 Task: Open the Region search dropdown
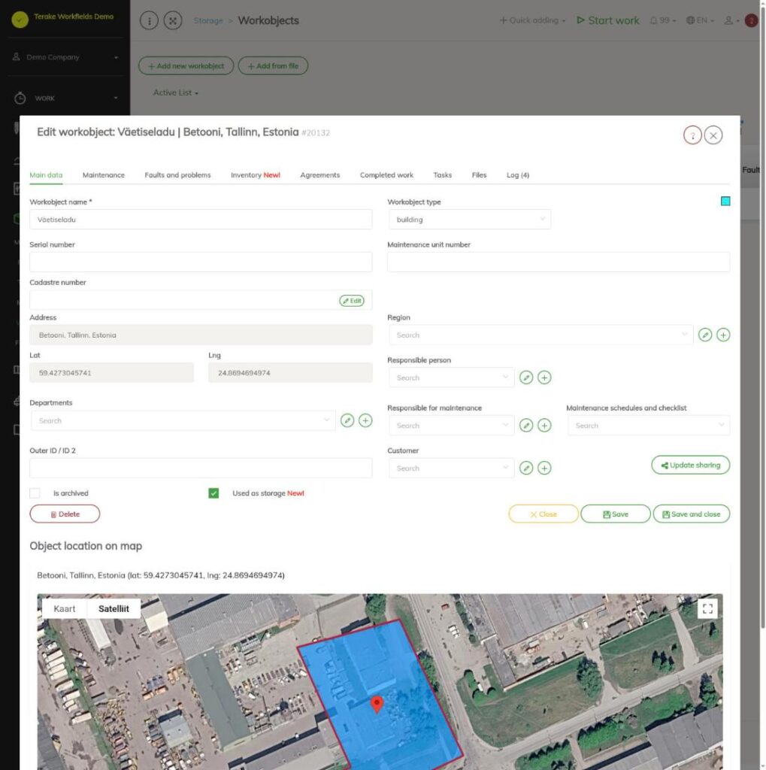[540, 335]
